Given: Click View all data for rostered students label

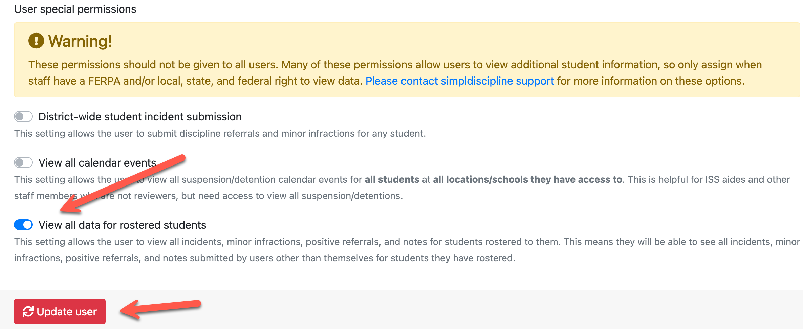Looking at the screenshot, I should (122, 225).
